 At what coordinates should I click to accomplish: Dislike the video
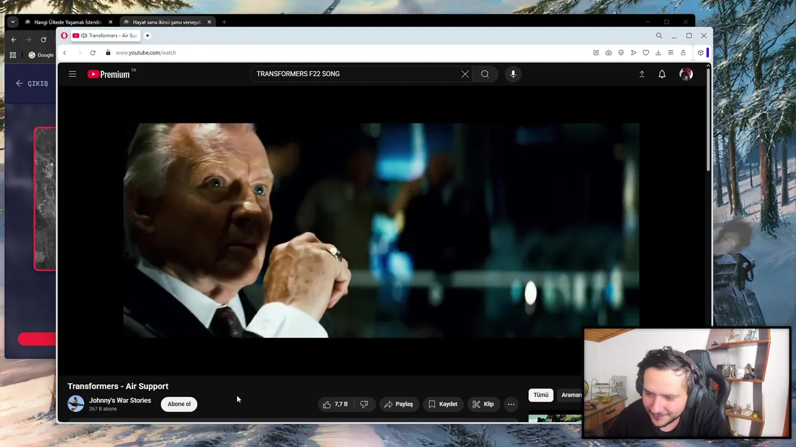(364, 404)
